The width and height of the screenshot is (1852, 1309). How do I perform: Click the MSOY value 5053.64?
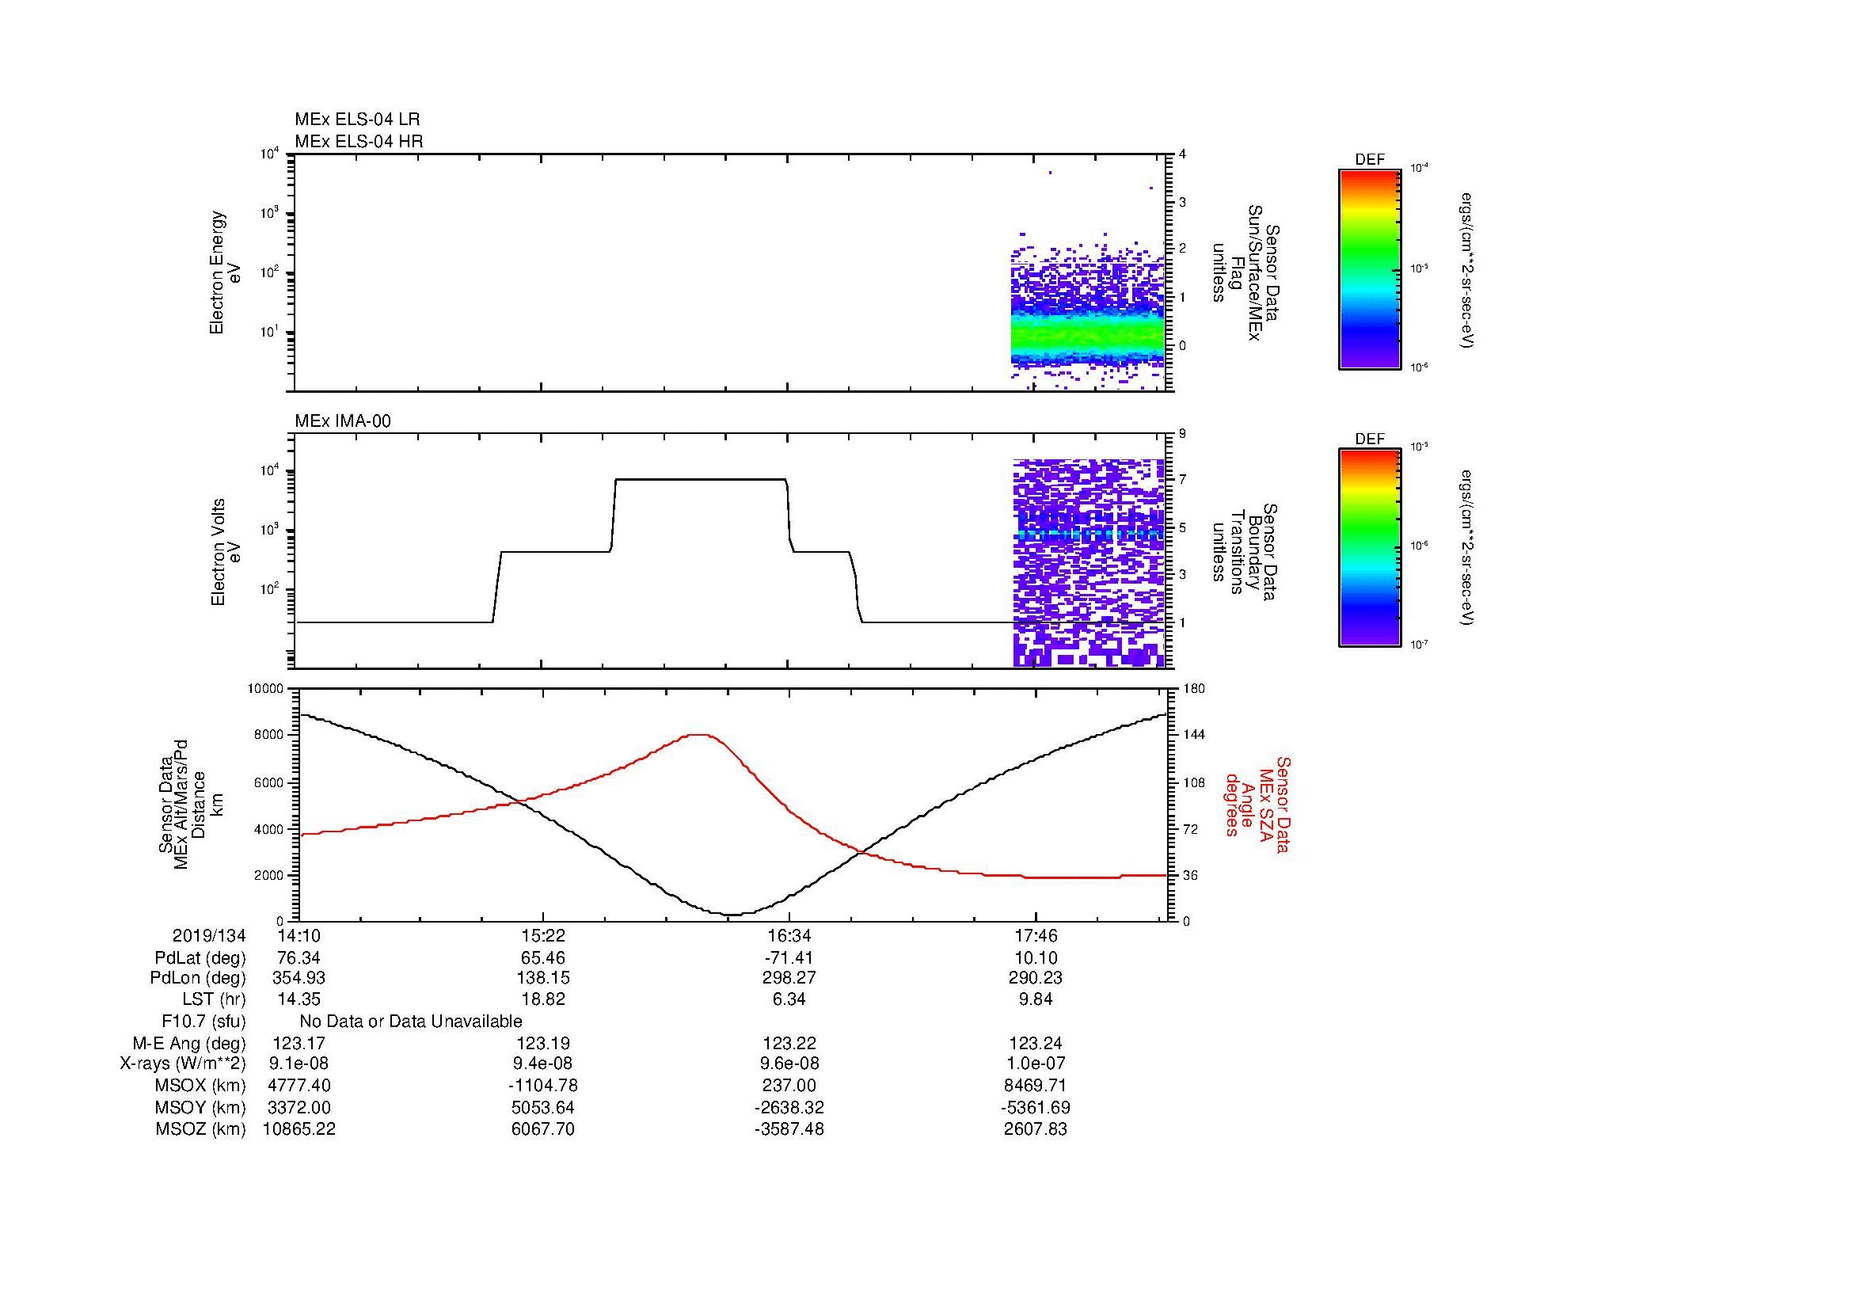pyautogui.click(x=543, y=1107)
